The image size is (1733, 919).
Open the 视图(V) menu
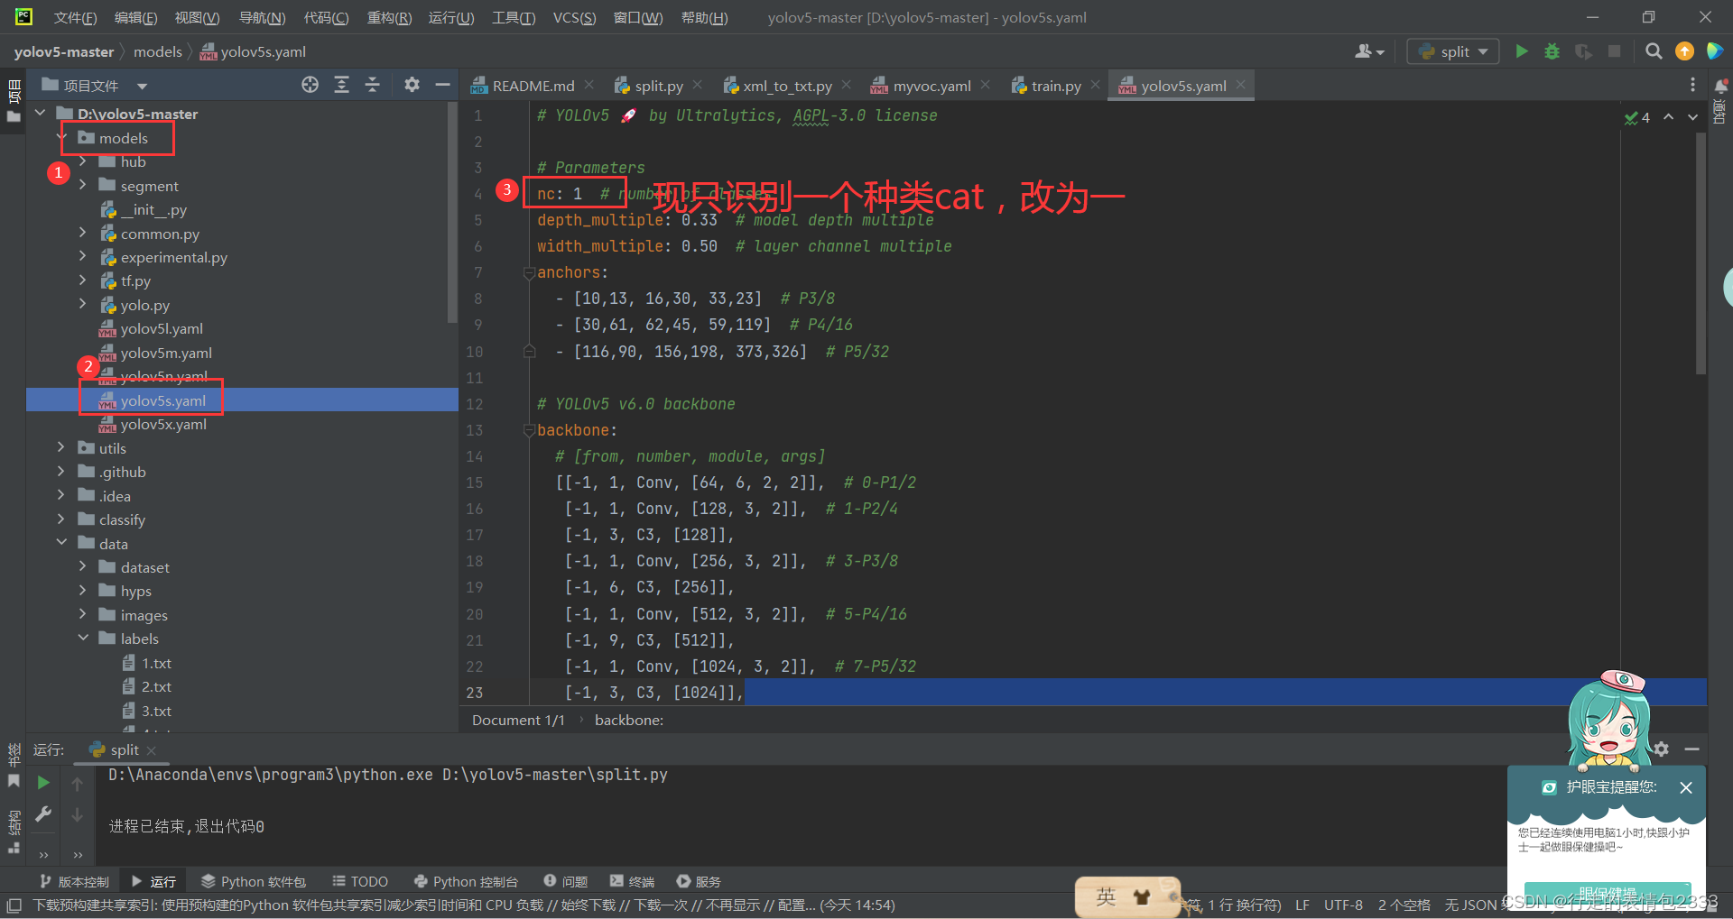click(197, 17)
